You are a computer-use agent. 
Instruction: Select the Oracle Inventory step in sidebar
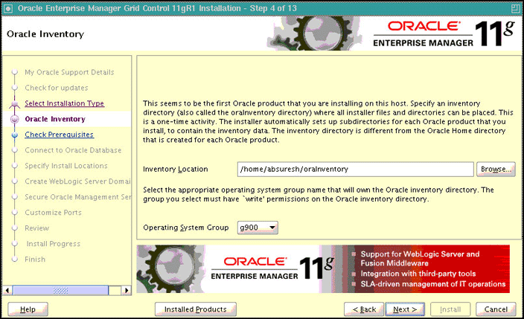click(55, 119)
